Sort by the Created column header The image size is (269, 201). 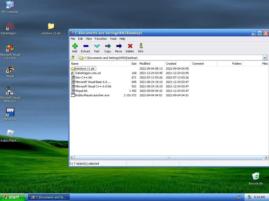(177, 64)
